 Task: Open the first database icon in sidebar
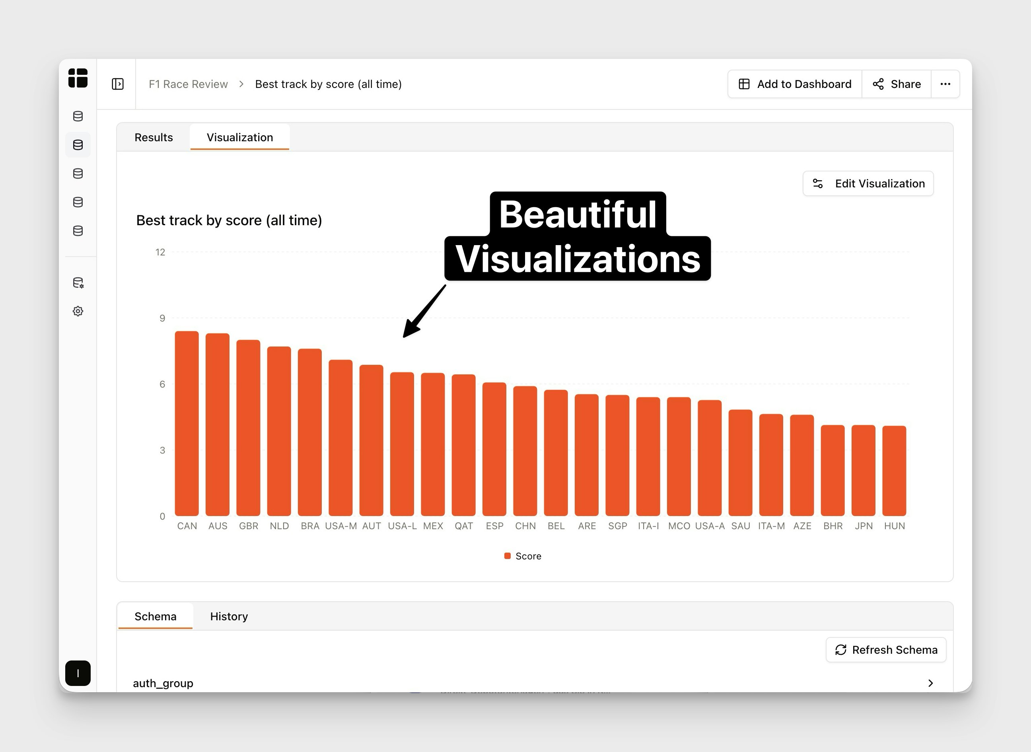pos(78,116)
